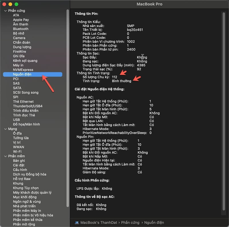
Task: Open WWAN network info
Action: tap(19, 147)
